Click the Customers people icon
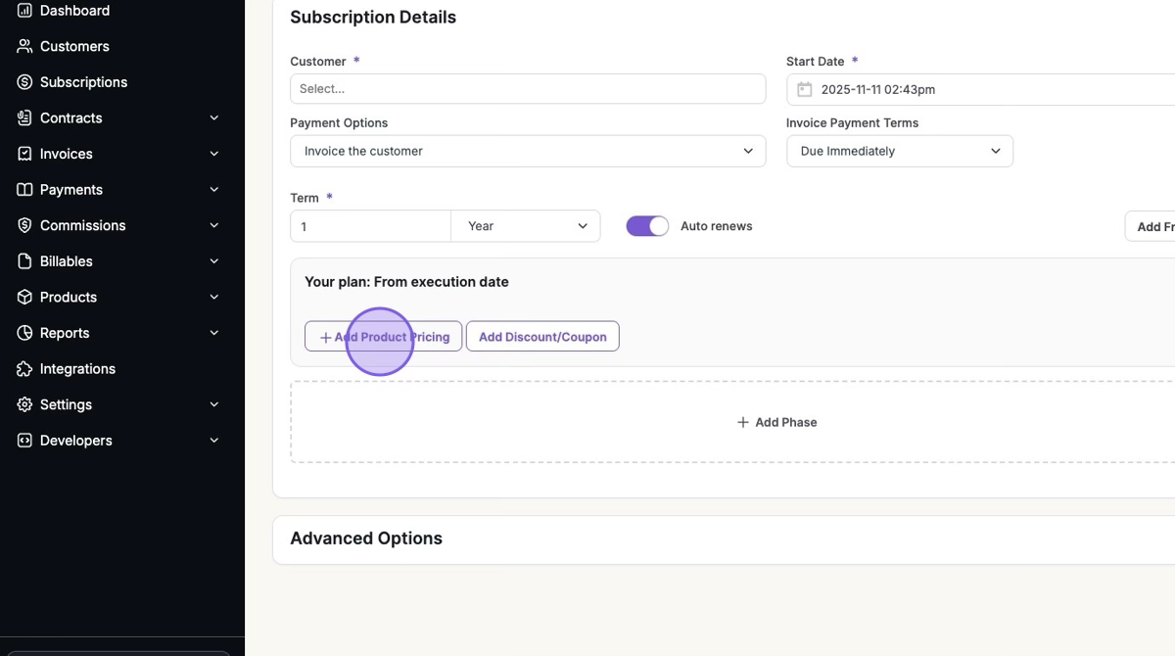Image resolution: width=1175 pixels, height=656 pixels. (x=24, y=46)
